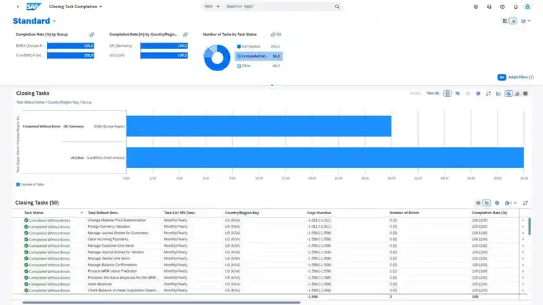Toggle the table show details eye icon
Viewport: 543px width, 305px height.
click(x=478, y=203)
